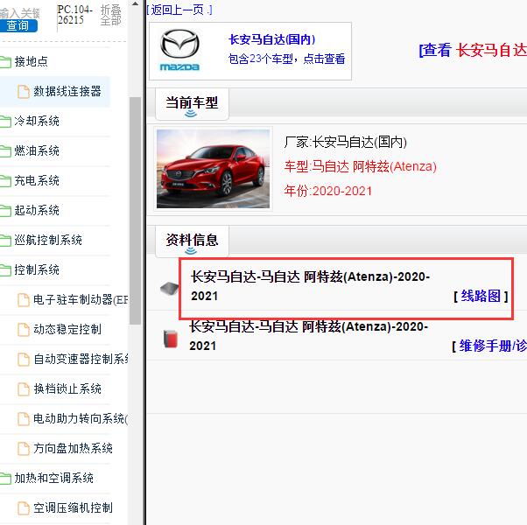Collapse the 加热和空调系统 folder

(53, 478)
